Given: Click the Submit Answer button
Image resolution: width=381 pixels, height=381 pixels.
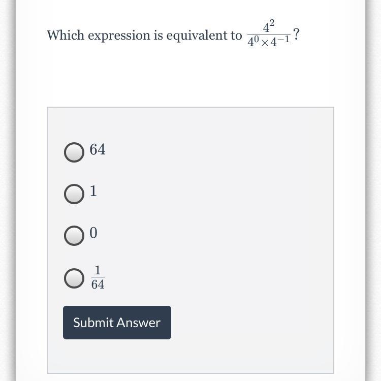Looking at the screenshot, I should pyautogui.click(x=117, y=323).
